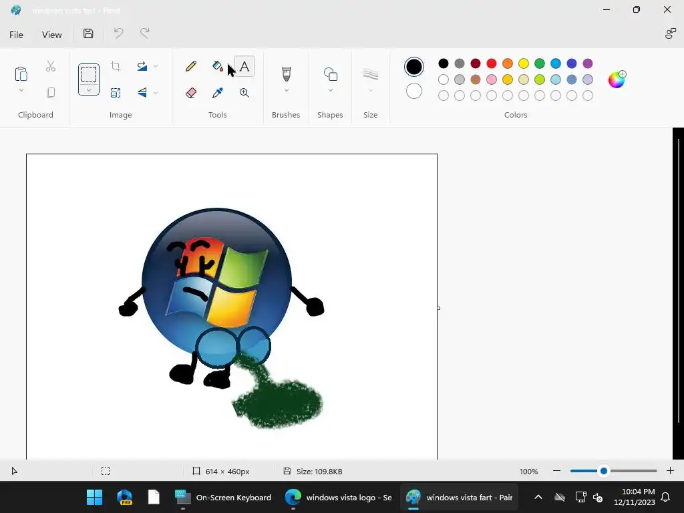
Task: Select the Pencil tool
Action: coord(190,66)
